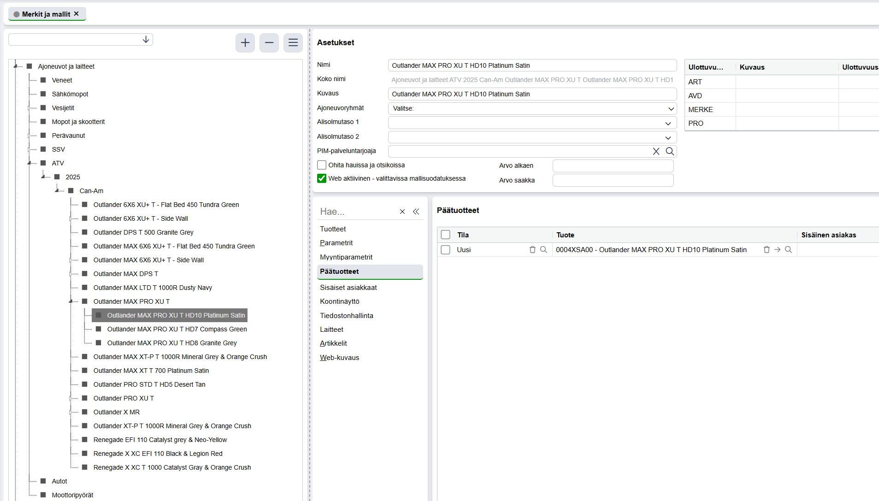Screen dimensions: 879x501
Task: Clear the PIM-palveluntarjoaja field with X
Action: (656, 151)
